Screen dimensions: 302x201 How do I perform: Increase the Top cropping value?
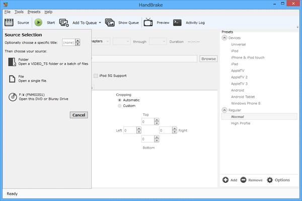[x=157, y=120]
